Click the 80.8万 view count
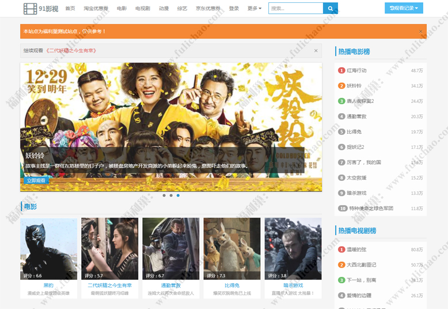 click(x=417, y=249)
